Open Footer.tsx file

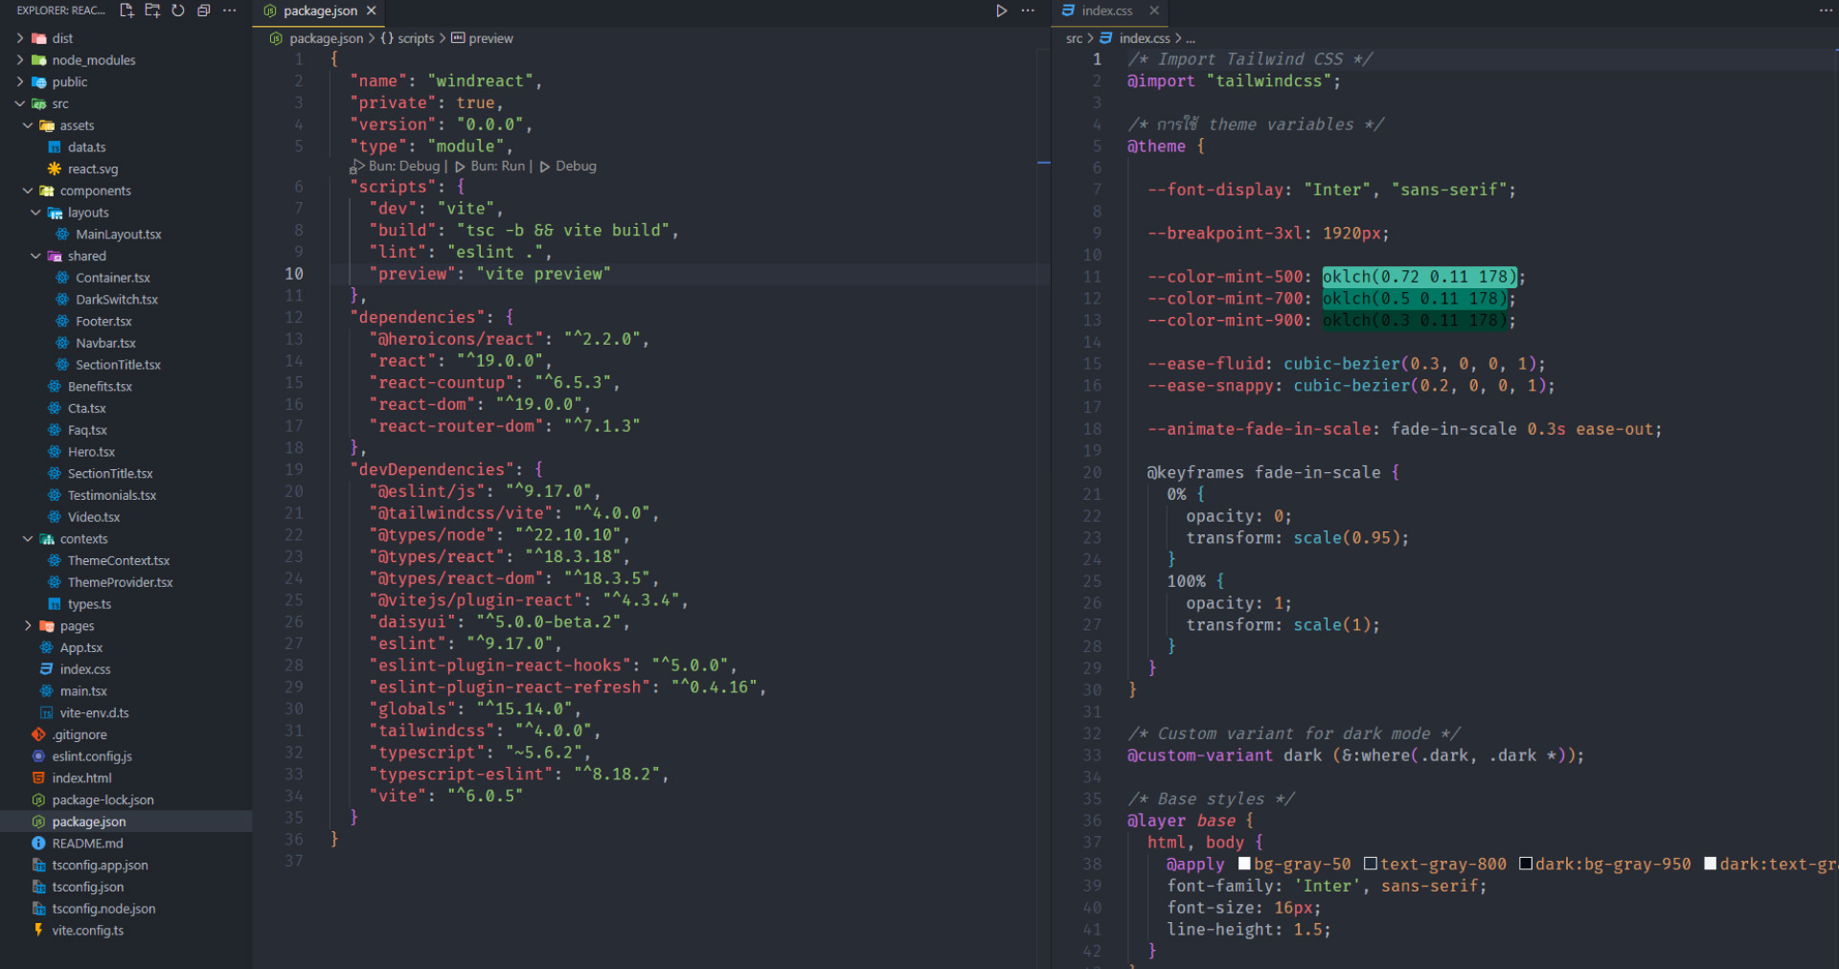click(x=103, y=322)
